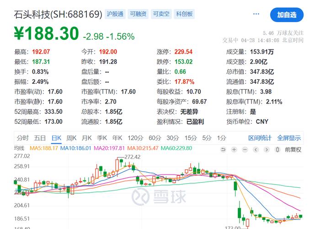This screenshot has width=310, height=229.
Task: Click the 股息率(TTM) value 2.11%
Action: (x=274, y=102)
